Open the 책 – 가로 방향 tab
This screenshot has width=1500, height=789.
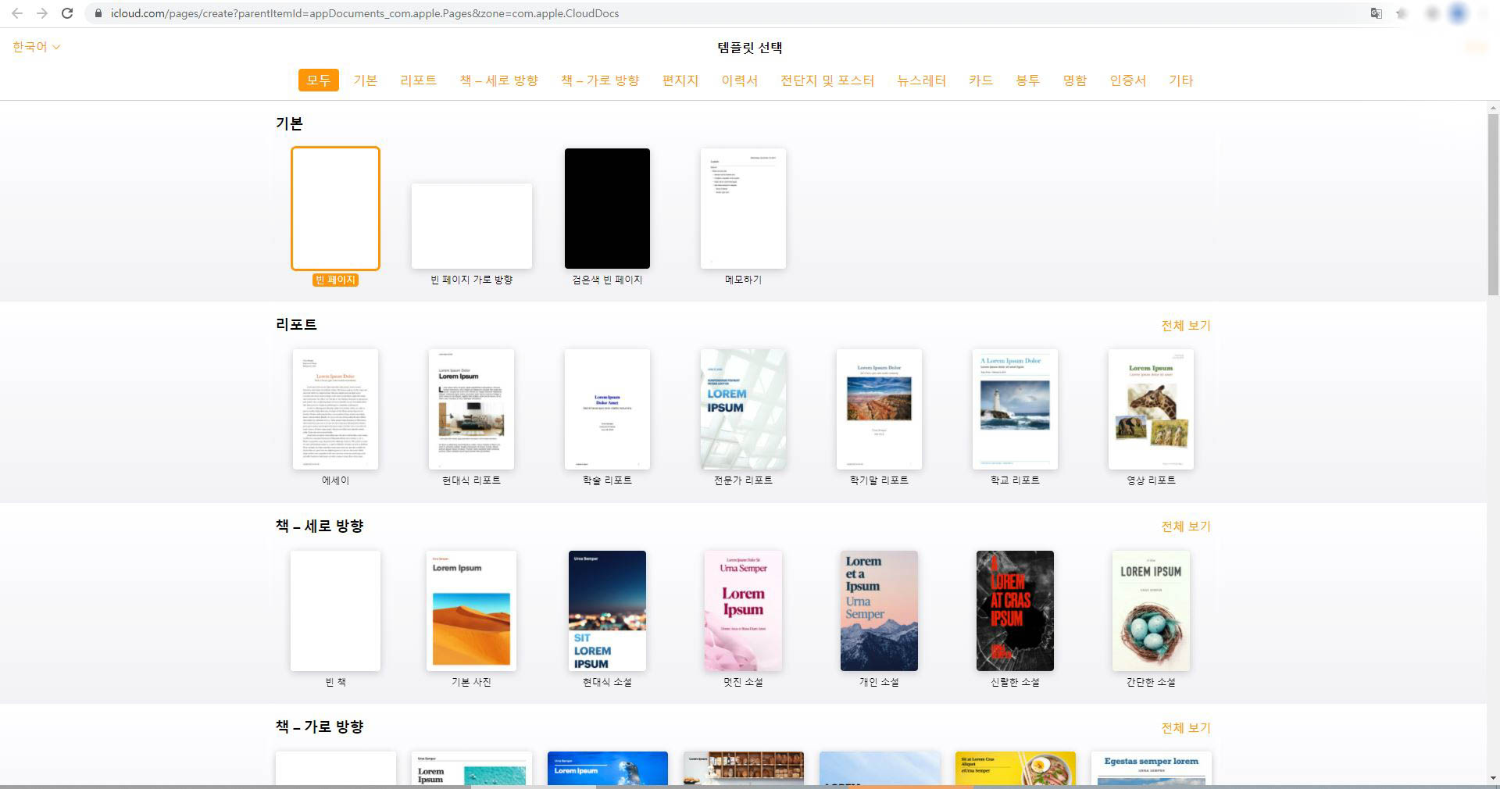600,80
